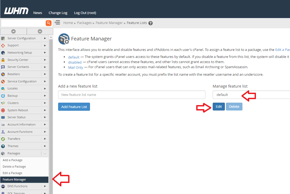Viewport: 290px width, 194px height.
Task: Click the Networking Setup icon
Action: [3, 53]
